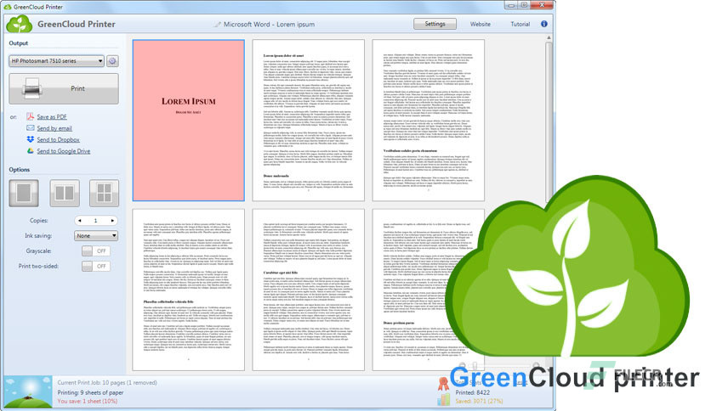The width and height of the screenshot is (711, 411).
Task: Select four pages per sheet layout
Action: (105, 193)
